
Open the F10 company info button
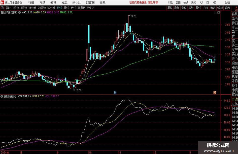coord(206,8)
